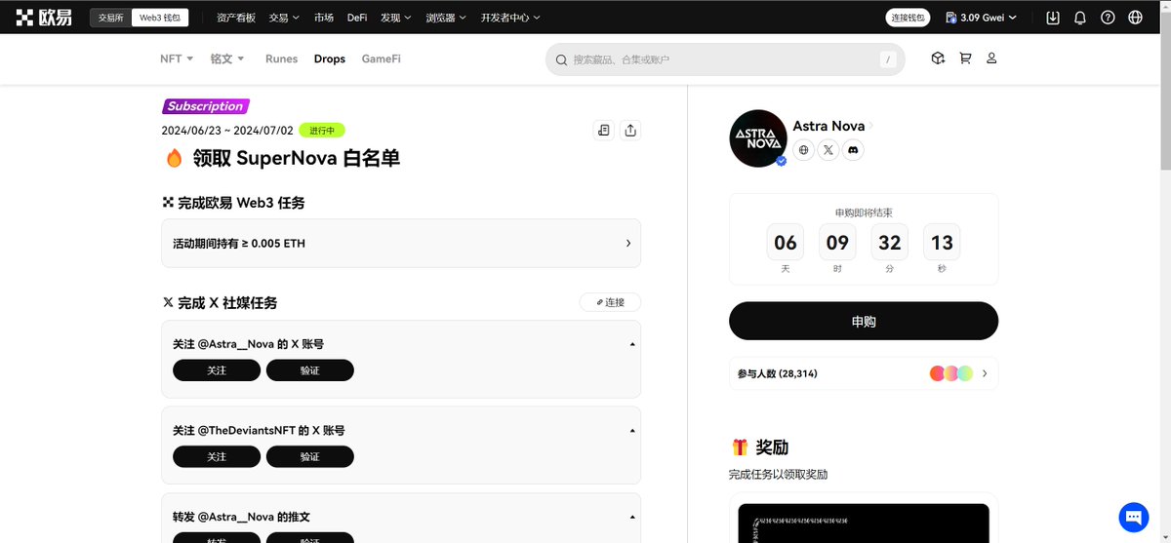Open the download app icon in header
Image resolution: width=1171 pixels, height=543 pixels.
(1053, 18)
